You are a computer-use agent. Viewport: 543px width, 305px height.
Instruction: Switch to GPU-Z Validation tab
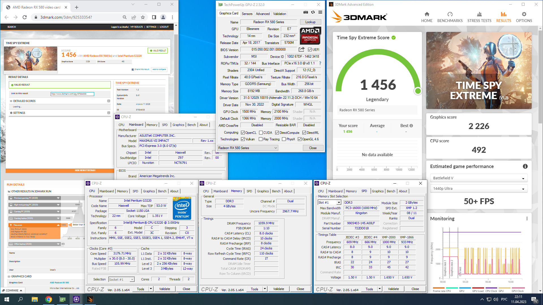(x=279, y=14)
